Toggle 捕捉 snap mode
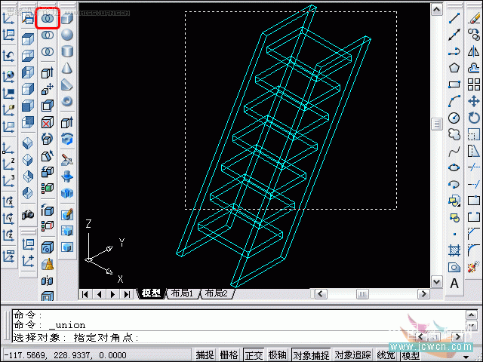The width and height of the screenshot is (483, 362). pos(205,355)
